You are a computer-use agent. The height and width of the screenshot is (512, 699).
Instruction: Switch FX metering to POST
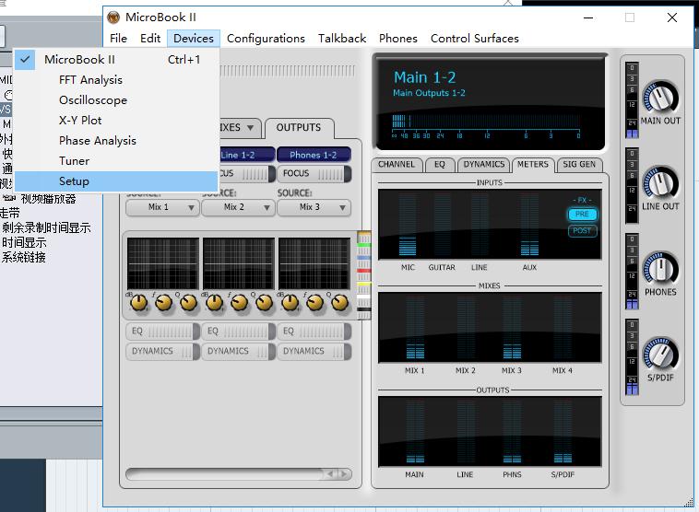pos(582,231)
